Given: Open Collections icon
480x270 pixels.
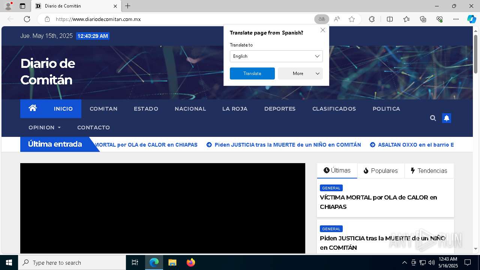Looking at the screenshot, I should [423, 19].
